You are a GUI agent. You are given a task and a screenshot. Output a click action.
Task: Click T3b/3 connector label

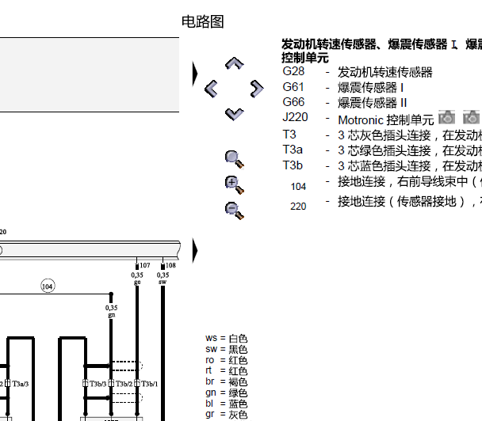(x=98, y=384)
